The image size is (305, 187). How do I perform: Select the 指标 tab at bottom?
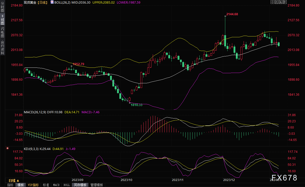click(10, 185)
